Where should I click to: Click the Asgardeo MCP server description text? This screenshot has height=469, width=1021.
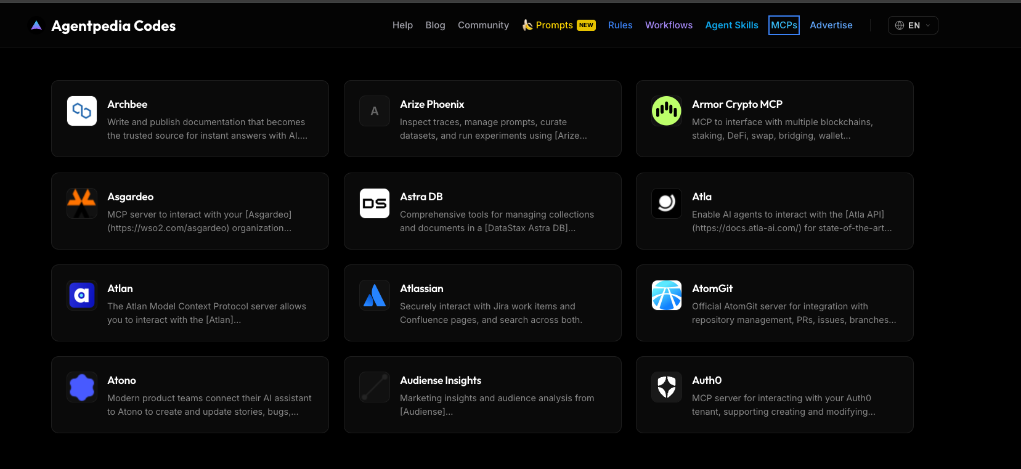200,221
